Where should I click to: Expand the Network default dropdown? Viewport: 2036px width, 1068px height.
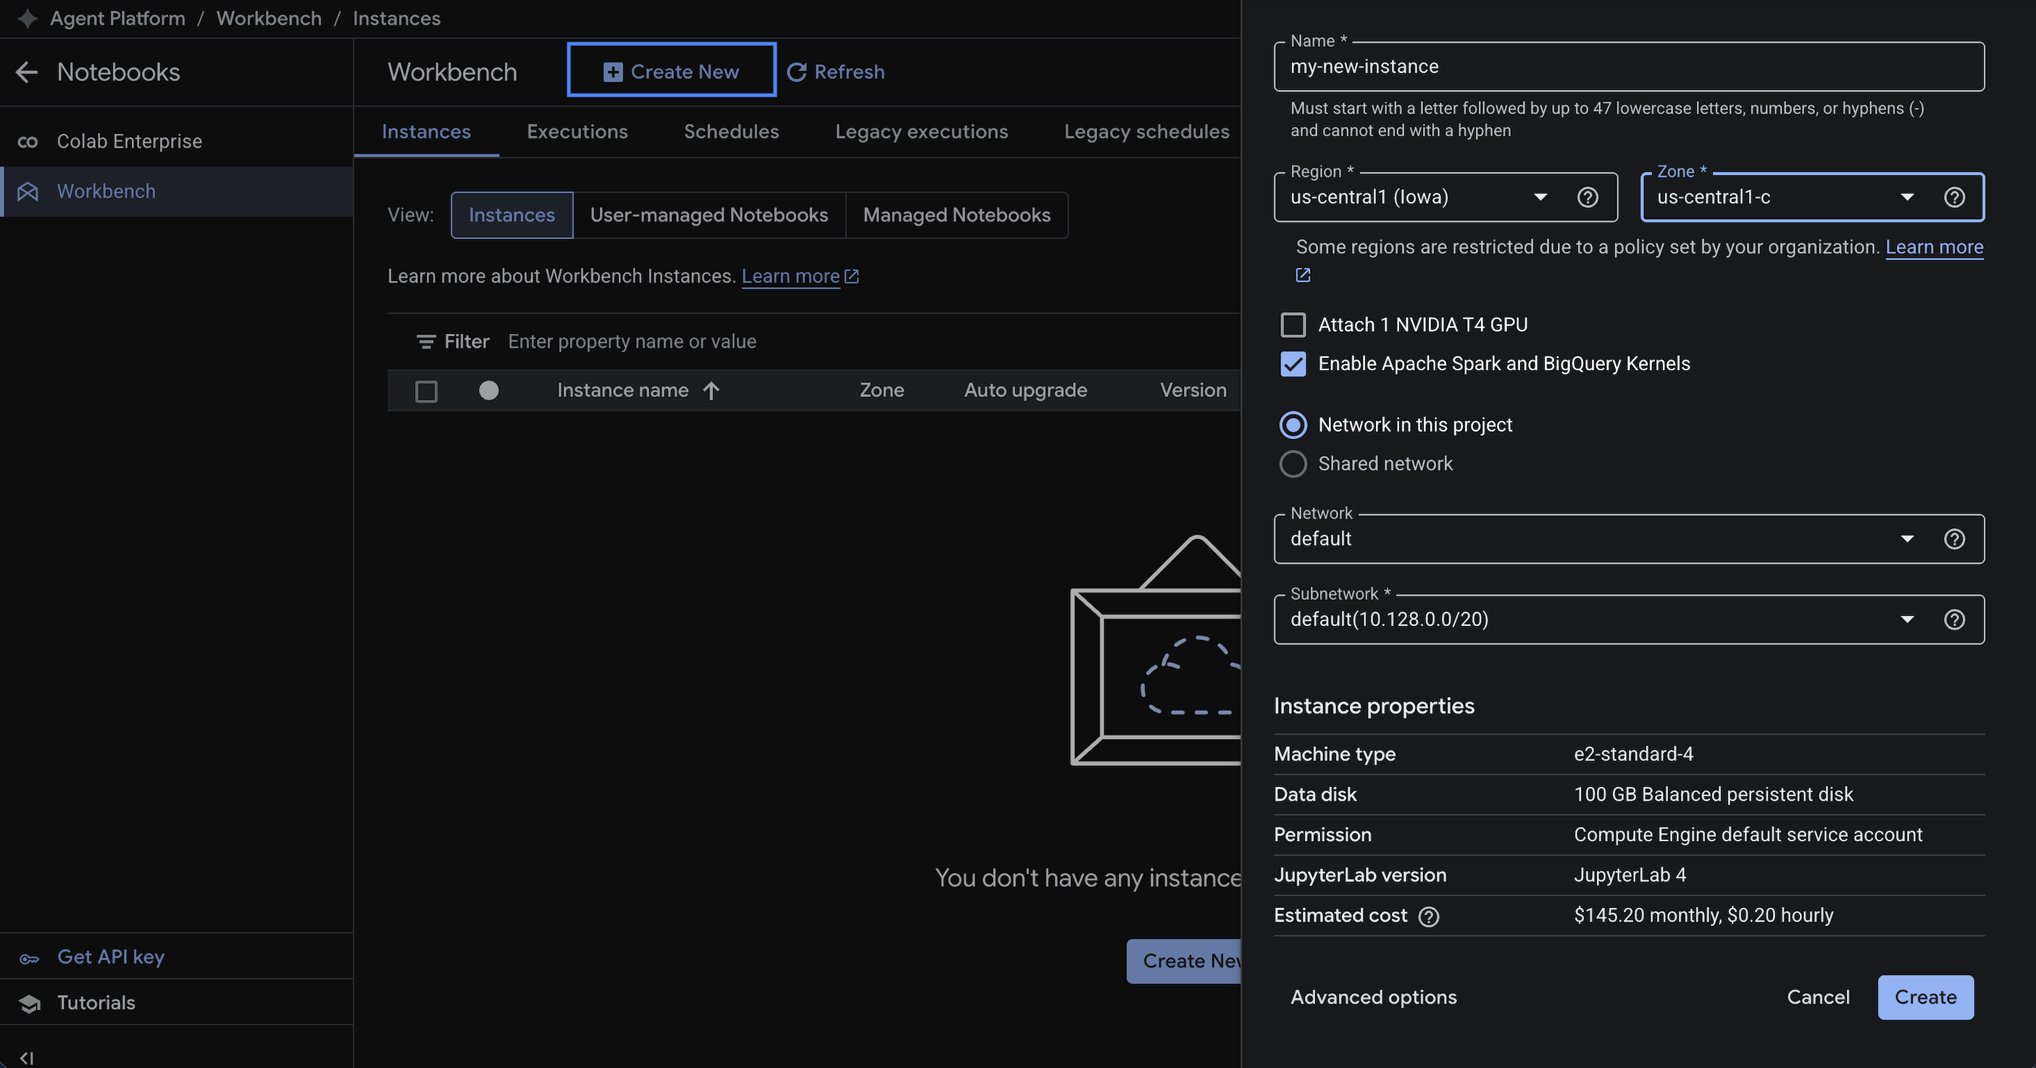click(1629, 539)
